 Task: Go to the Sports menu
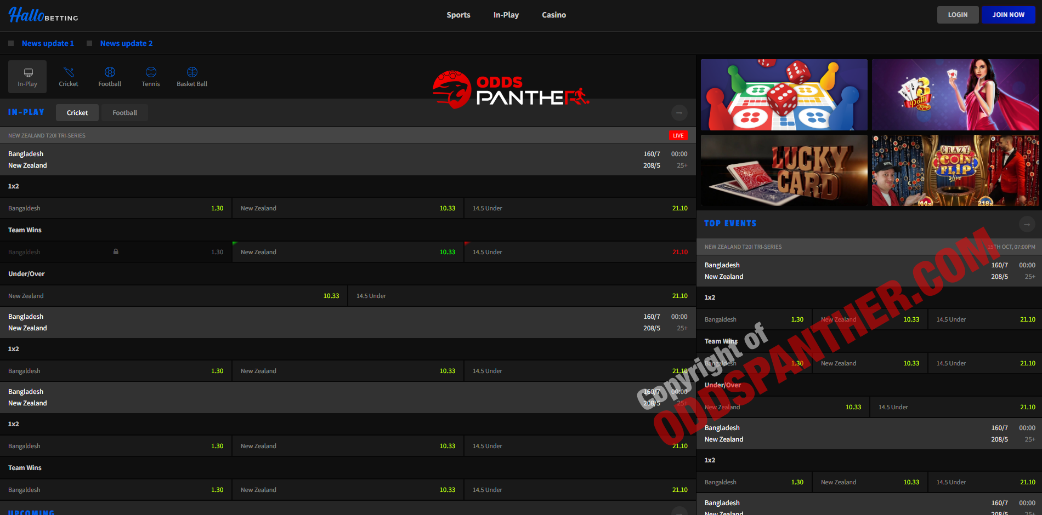(x=458, y=15)
